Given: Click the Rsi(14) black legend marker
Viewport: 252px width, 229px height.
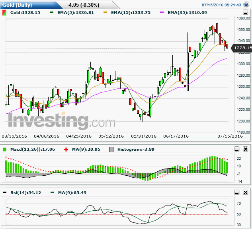Looking at the screenshot, I should pyautogui.click(x=5, y=192).
